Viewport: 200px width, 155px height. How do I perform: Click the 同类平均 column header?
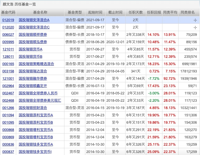coord(170,12)
